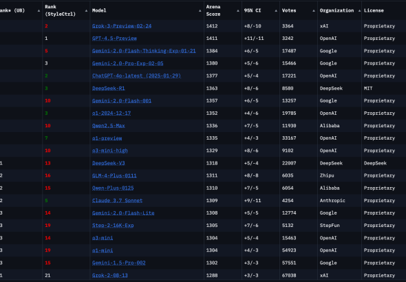The image size is (406, 282).
Task: Open the Gemini-1.5-Pro-002 link
Action: [119, 263]
